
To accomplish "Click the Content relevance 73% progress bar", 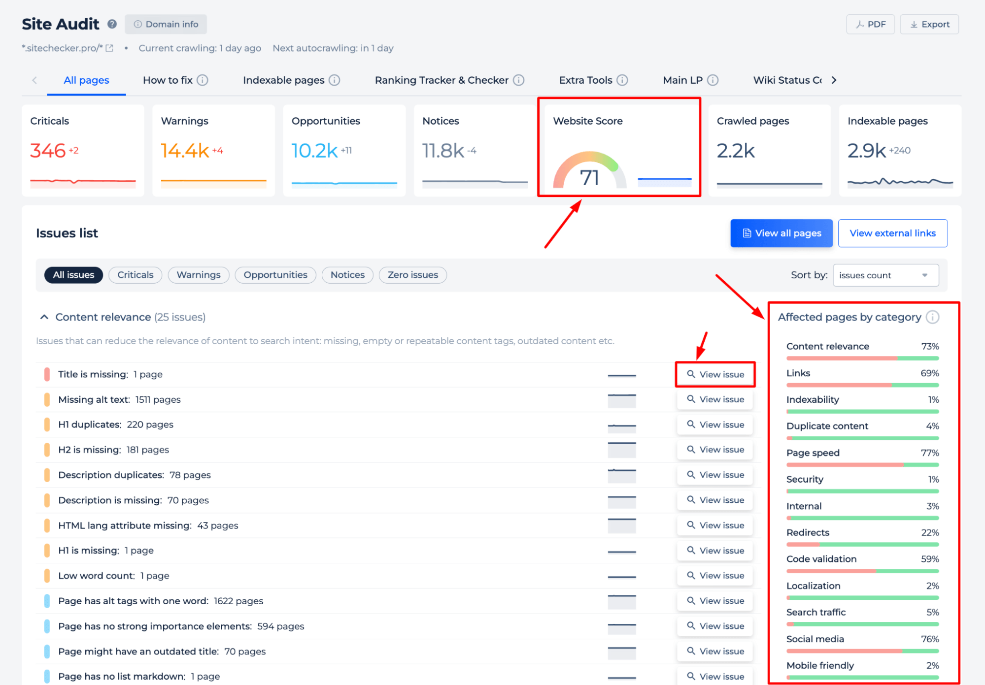I will point(862,359).
